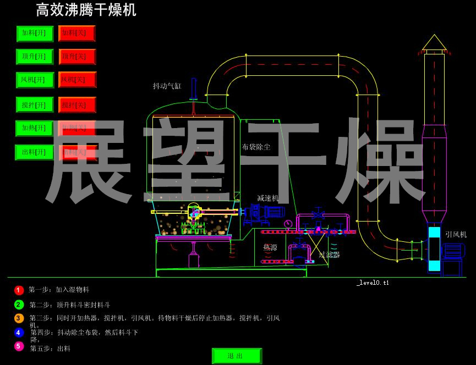Disable stirring with 搅拌[关]
This screenshot has height=365, width=476.
pyautogui.click(x=77, y=105)
